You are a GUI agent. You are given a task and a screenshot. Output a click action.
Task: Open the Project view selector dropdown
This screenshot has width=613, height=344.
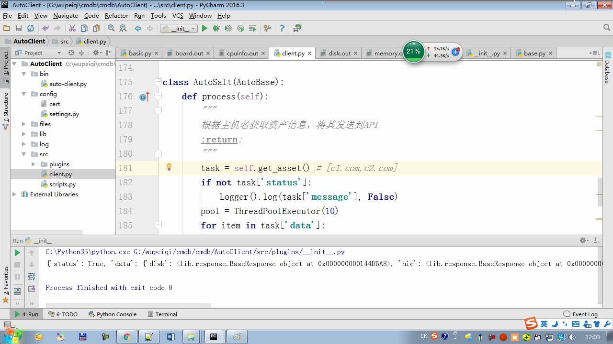pyautogui.click(x=59, y=53)
